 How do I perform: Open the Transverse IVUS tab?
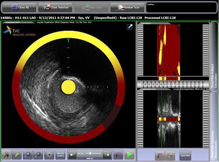coord(17,22)
